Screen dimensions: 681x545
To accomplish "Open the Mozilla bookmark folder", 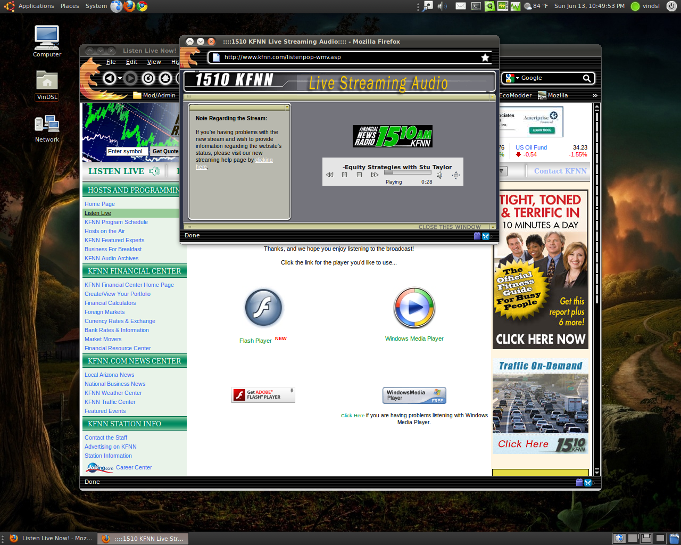I will (553, 95).
